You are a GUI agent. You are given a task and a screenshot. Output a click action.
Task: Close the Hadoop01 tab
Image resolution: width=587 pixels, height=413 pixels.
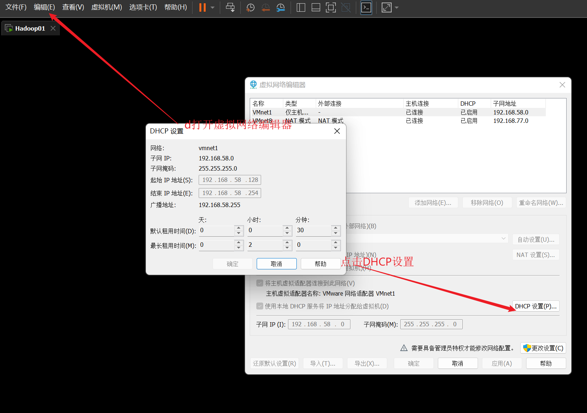point(53,28)
